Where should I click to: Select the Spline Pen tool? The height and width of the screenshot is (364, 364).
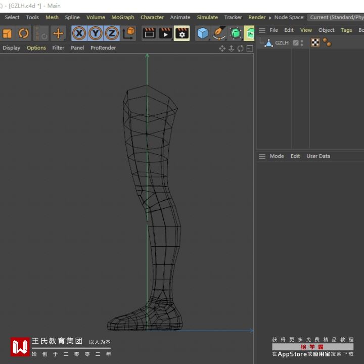point(219,34)
